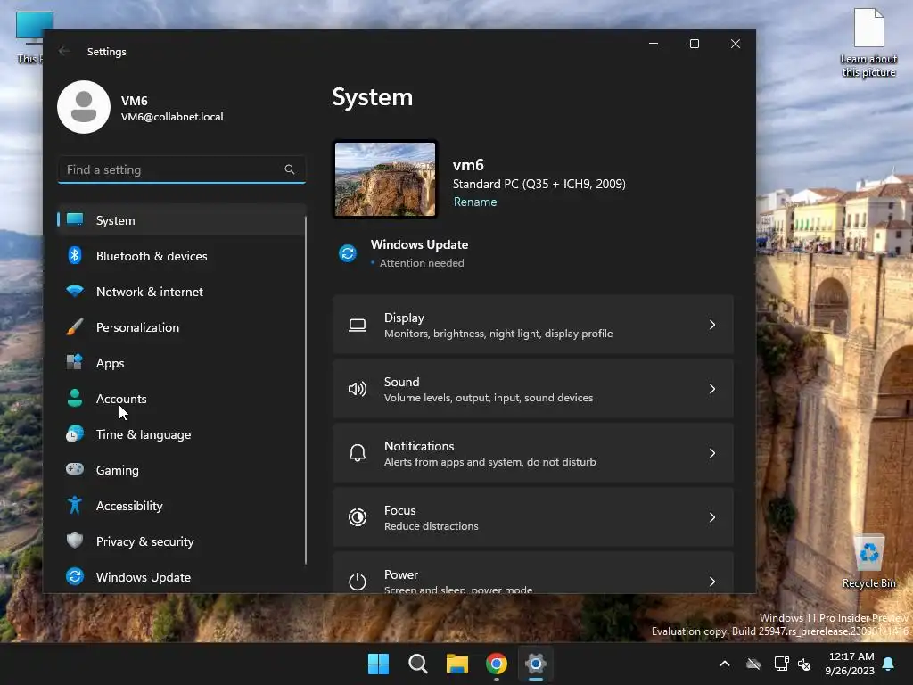Click the Time & language clock icon

point(75,434)
